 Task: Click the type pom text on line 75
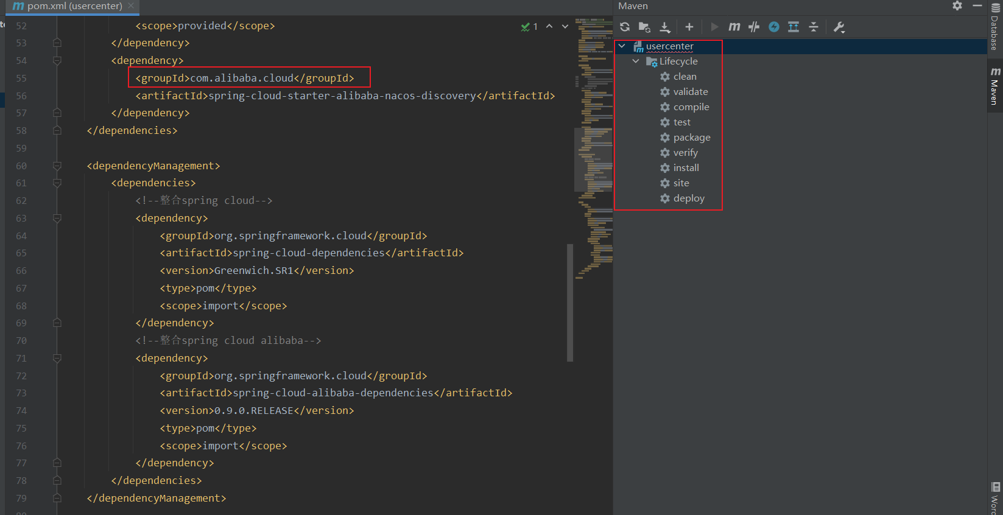(208, 428)
